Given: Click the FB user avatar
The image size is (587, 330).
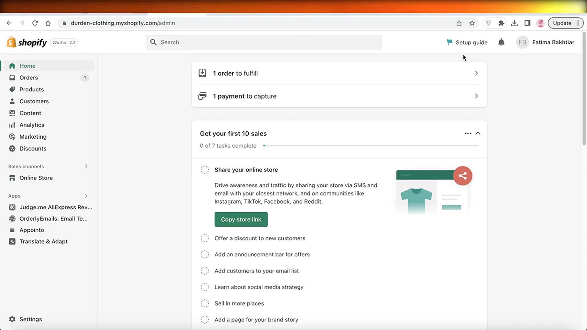Looking at the screenshot, I should click(x=522, y=42).
